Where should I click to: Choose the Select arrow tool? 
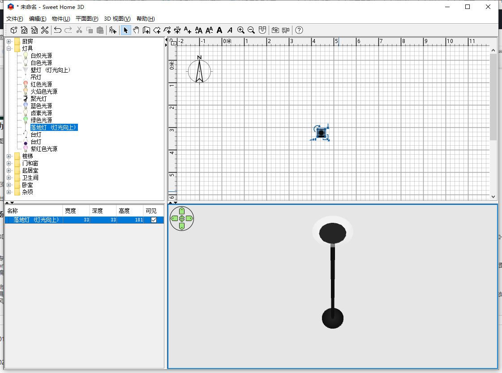coord(125,30)
